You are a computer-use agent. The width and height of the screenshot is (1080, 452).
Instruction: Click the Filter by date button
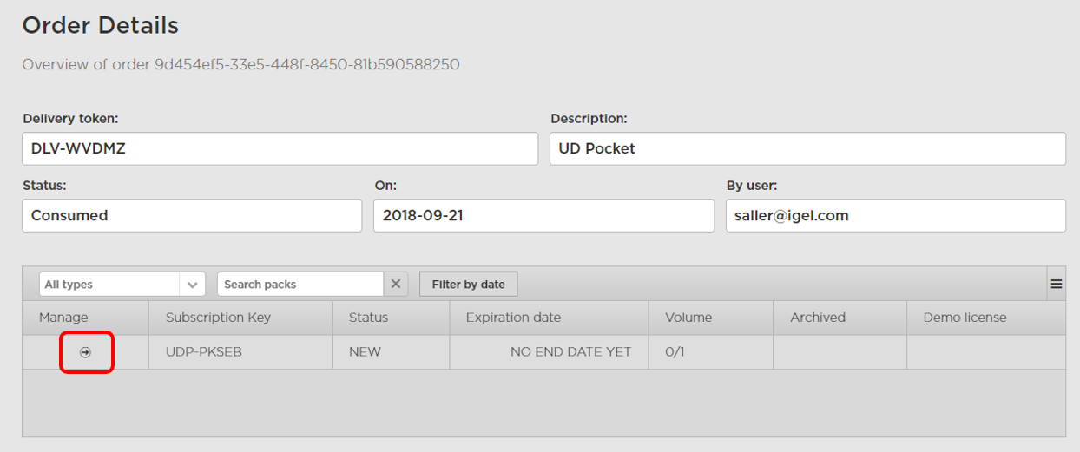coord(468,284)
